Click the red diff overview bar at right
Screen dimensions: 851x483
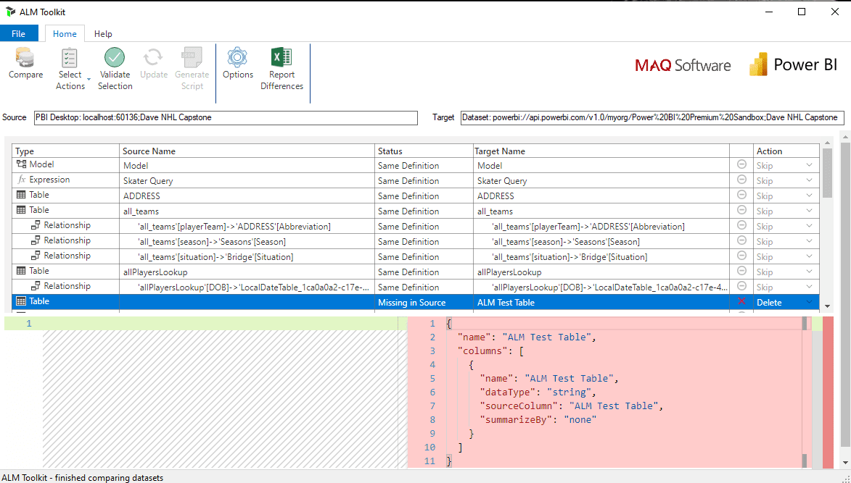pyautogui.click(x=828, y=392)
